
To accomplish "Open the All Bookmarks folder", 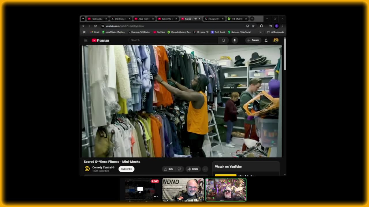I will pos(276,32).
